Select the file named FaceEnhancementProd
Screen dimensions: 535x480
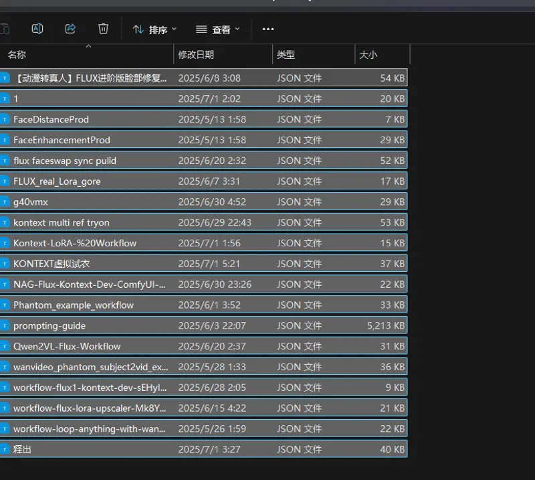pos(62,140)
